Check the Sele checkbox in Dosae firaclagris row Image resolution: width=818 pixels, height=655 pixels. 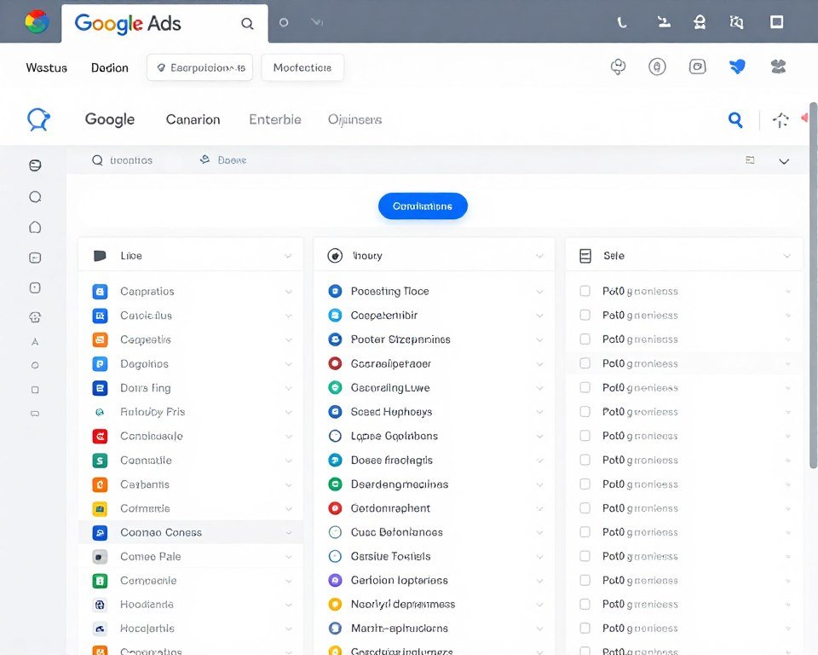pyautogui.click(x=585, y=460)
